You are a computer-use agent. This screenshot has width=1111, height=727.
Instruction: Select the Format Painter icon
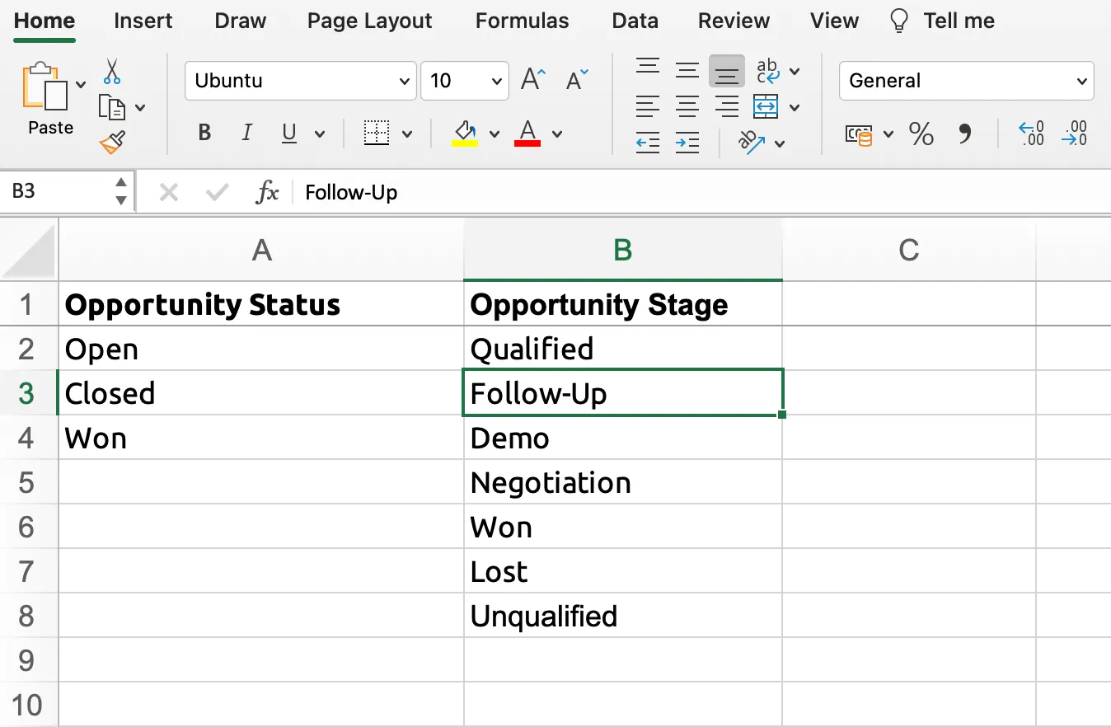113,140
